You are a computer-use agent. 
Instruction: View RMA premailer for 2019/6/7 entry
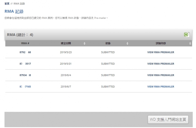coord(161,87)
